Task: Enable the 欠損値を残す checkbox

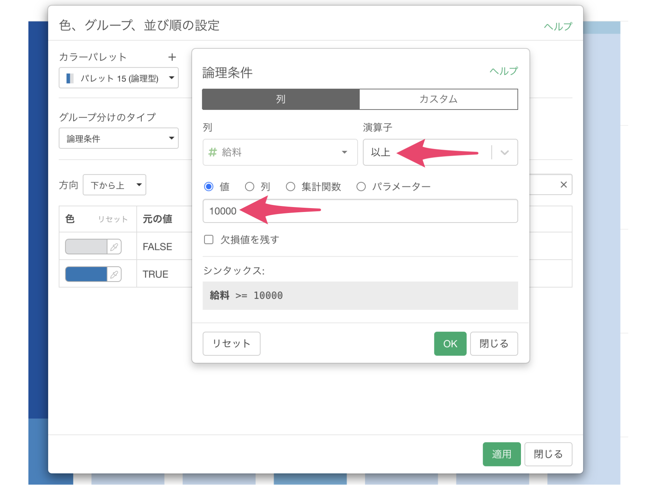Action: click(x=209, y=240)
